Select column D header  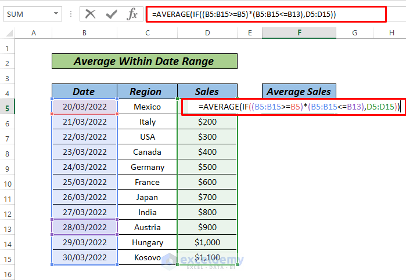[x=207, y=34]
